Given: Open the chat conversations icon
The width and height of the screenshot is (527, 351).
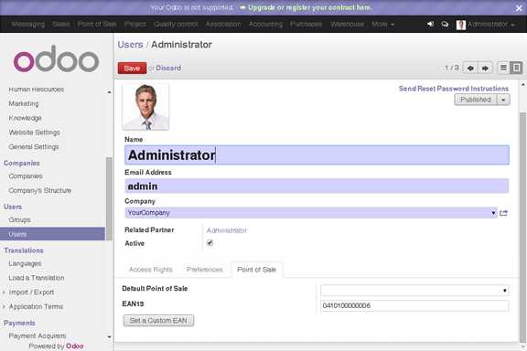Looking at the screenshot, I should click(445, 25).
